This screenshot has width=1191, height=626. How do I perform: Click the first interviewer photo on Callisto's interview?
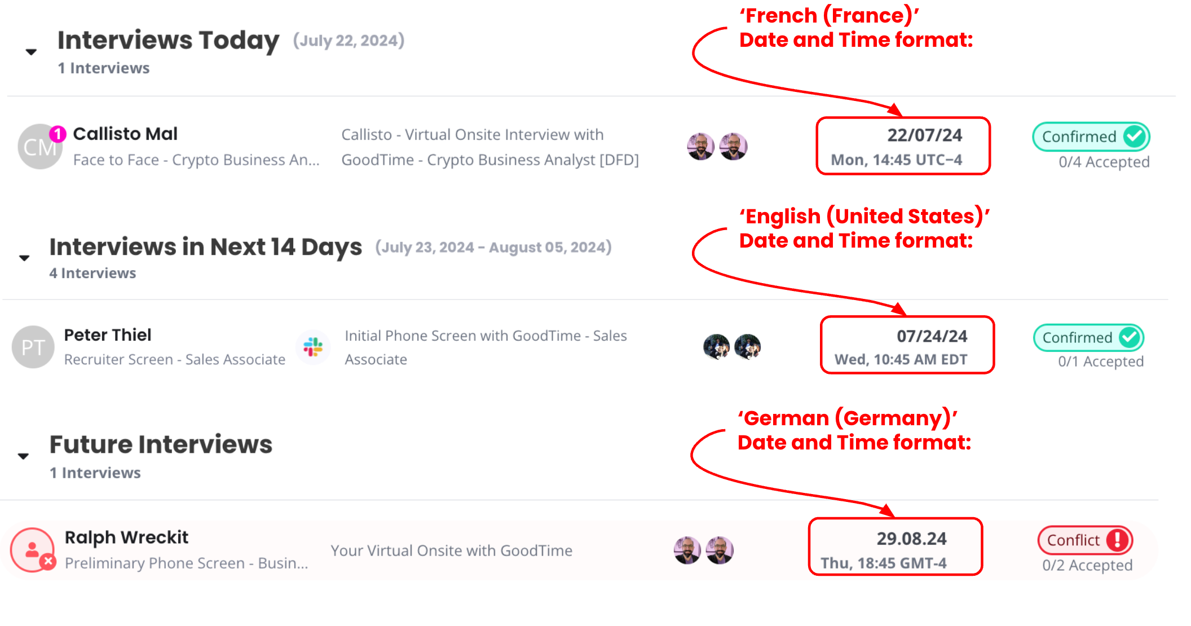tap(700, 146)
